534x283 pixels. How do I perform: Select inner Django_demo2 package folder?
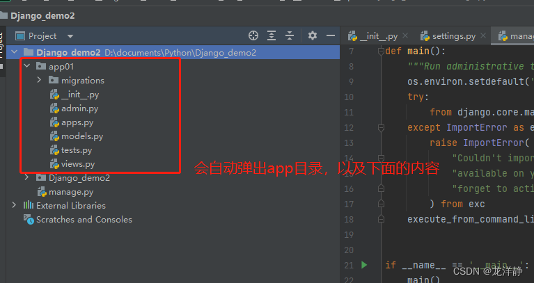coord(79,178)
